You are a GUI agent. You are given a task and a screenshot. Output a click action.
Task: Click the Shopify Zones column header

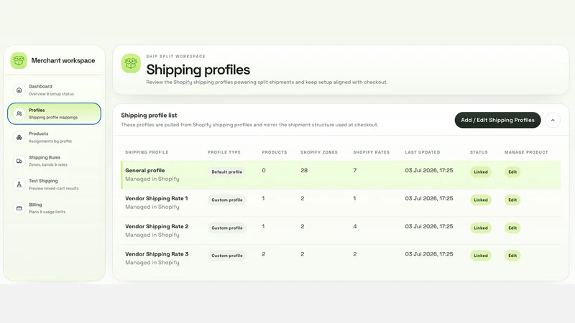point(319,152)
